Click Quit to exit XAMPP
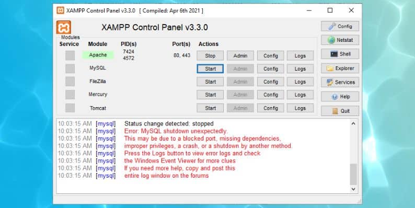Image resolution: width=415 pixels, height=208 pixels. [x=340, y=111]
